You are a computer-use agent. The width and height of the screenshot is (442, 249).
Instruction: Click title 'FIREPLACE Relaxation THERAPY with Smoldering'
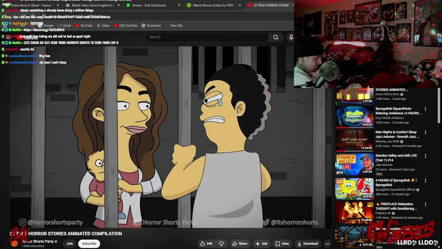pos(396,206)
